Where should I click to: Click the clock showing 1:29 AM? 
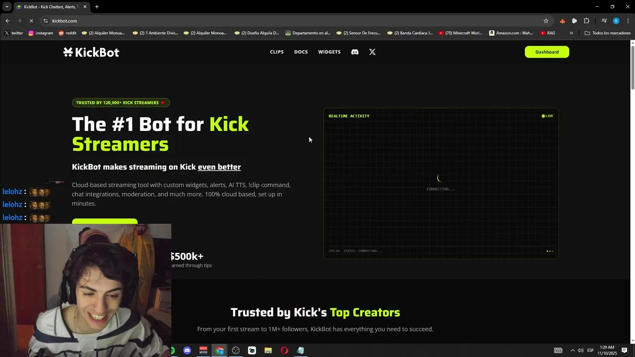607,348
